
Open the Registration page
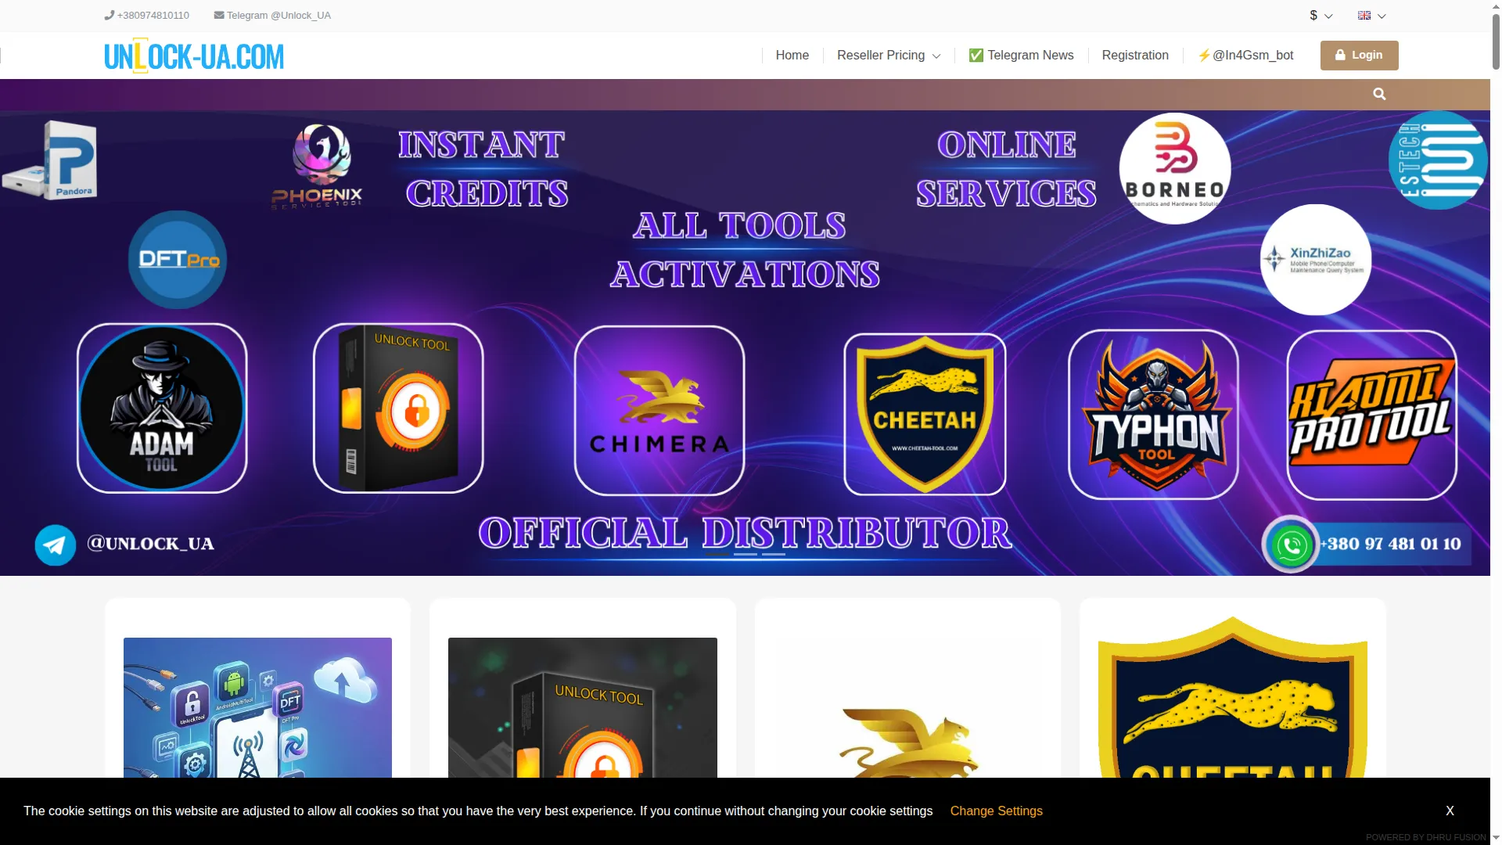point(1135,56)
